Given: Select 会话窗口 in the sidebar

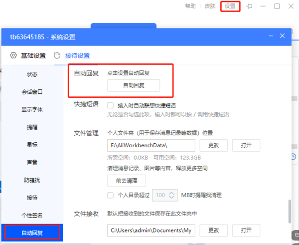Looking at the screenshot, I should click(32, 92).
